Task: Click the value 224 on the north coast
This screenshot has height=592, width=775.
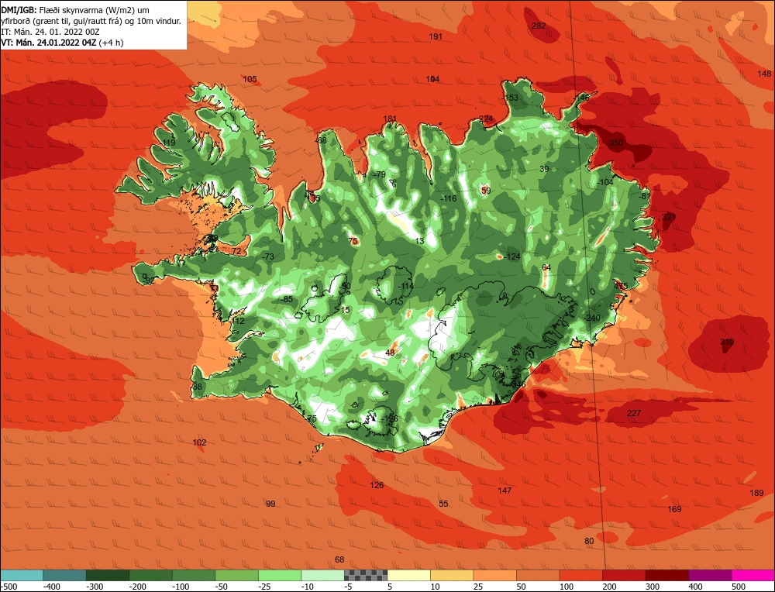Action: point(486,119)
